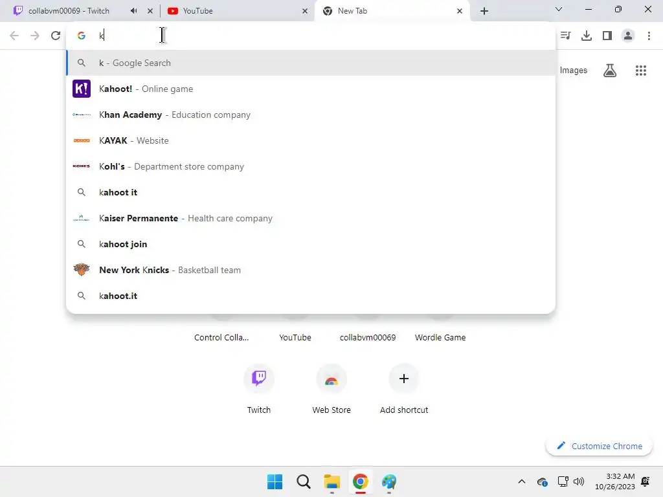Viewport: 663px width, 497px height.
Task: Click the address bar text field
Action: [311, 36]
